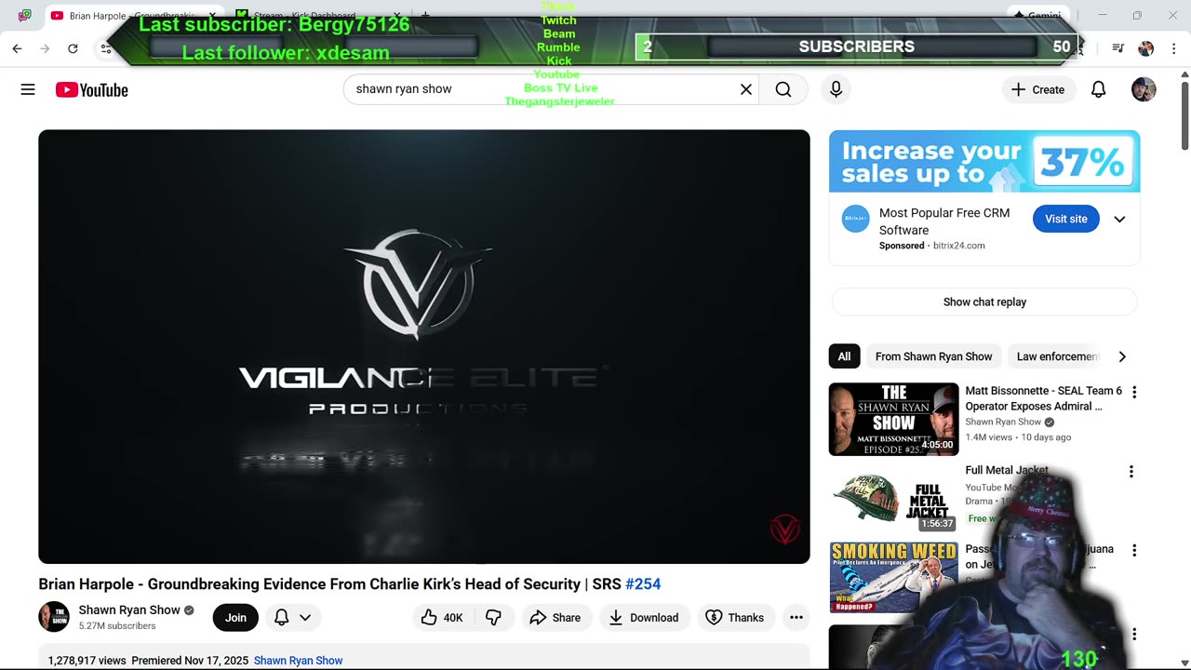Open the channel notification preferences dropdown

click(x=292, y=618)
